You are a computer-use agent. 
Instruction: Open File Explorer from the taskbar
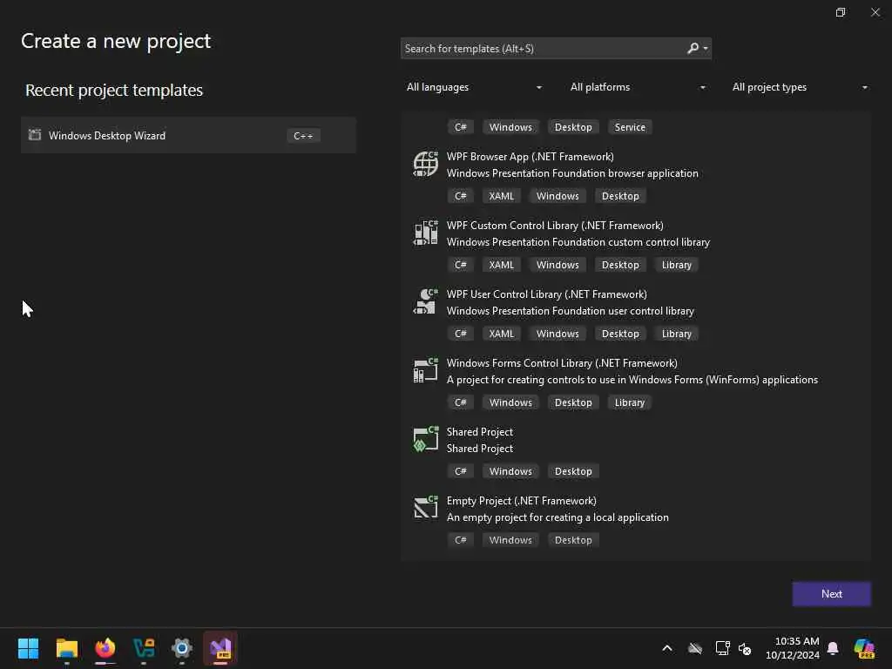[66, 648]
